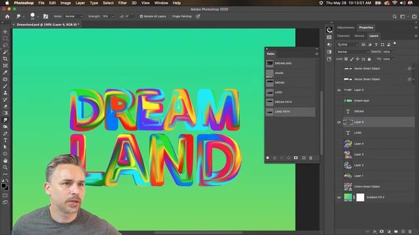Hide Layer 6 with its eye icon
419x235 pixels.
[x=339, y=122]
